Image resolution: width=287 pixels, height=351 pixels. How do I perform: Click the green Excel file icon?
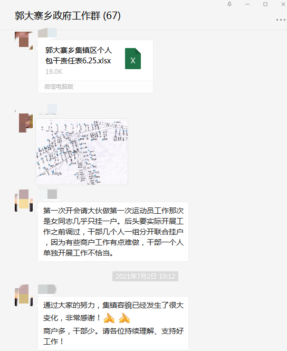tap(133, 59)
